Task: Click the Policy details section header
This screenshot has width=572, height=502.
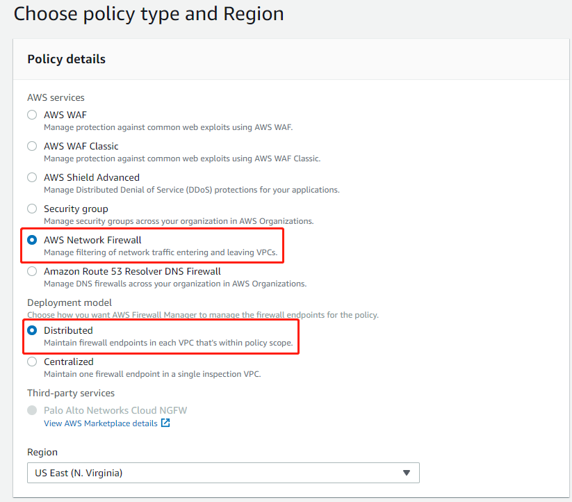Action: click(x=66, y=59)
